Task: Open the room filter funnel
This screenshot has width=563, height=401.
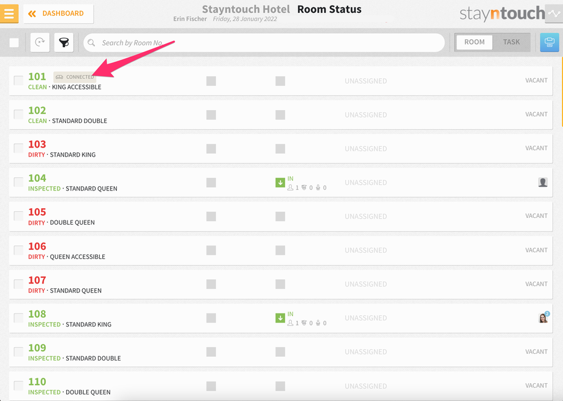Action: (x=64, y=42)
